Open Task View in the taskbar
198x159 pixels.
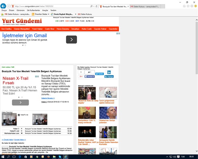click(14, 157)
